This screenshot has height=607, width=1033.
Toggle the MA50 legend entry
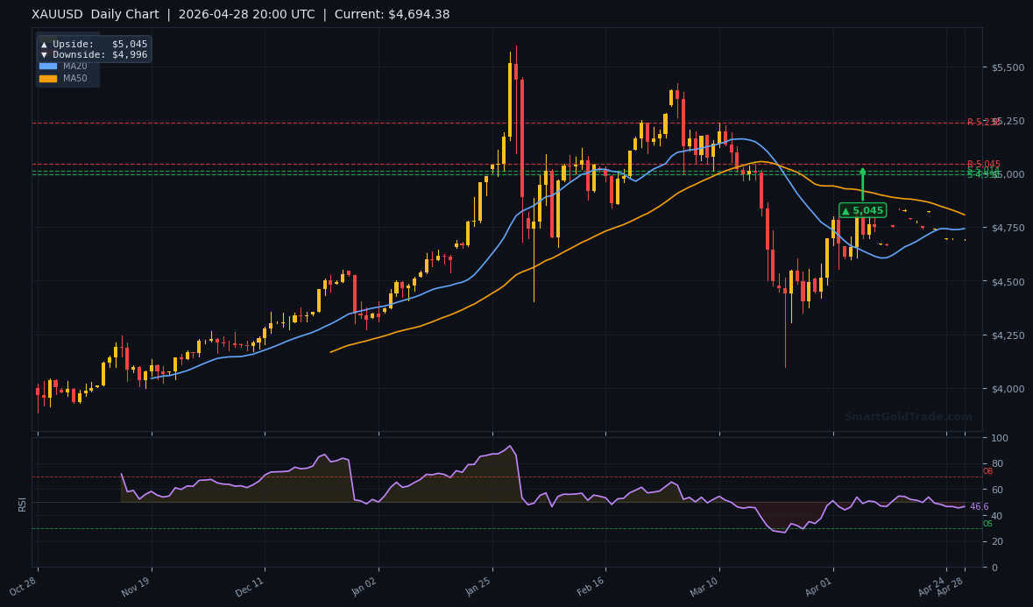click(x=73, y=78)
